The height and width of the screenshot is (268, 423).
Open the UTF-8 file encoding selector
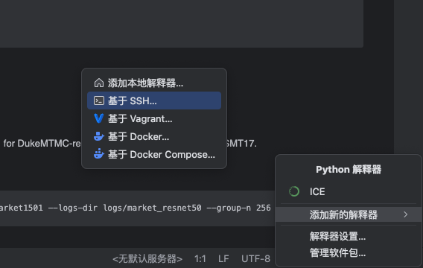[x=255, y=259]
